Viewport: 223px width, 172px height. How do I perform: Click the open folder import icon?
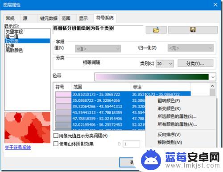pyautogui.click(x=156, y=30)
